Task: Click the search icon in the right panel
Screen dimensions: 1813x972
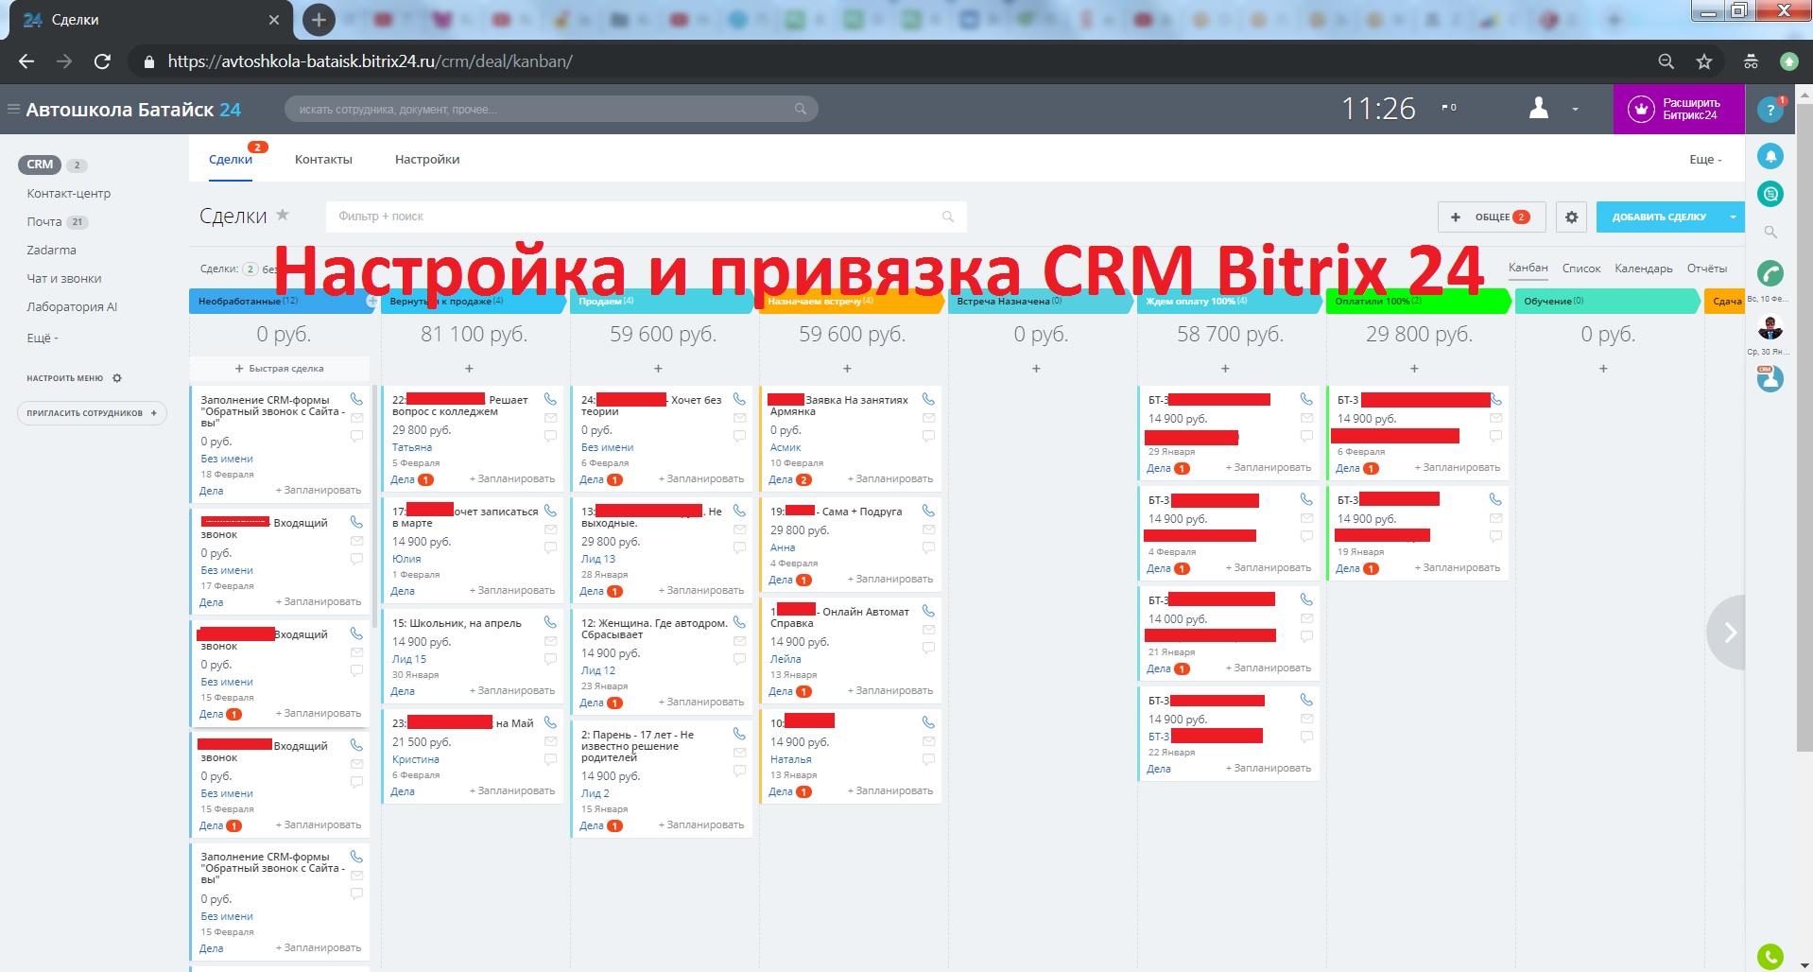Action: point(1770,232)
